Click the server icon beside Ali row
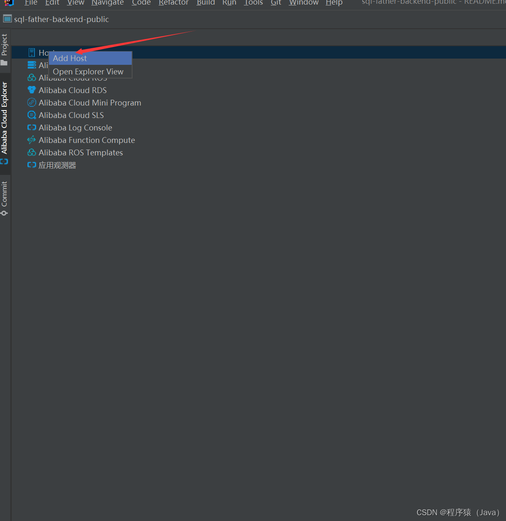This screenshot has height=521, width=506. (32, 65)
